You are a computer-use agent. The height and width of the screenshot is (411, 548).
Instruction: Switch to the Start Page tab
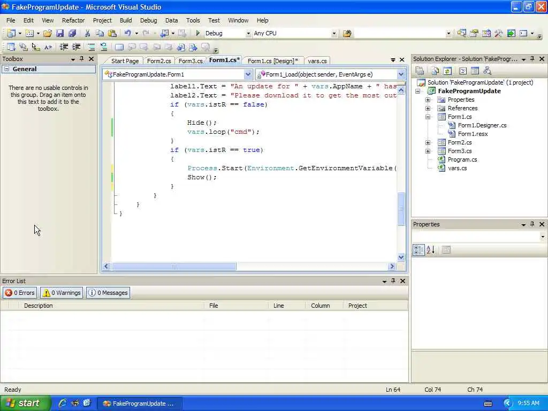coord(125,61)
